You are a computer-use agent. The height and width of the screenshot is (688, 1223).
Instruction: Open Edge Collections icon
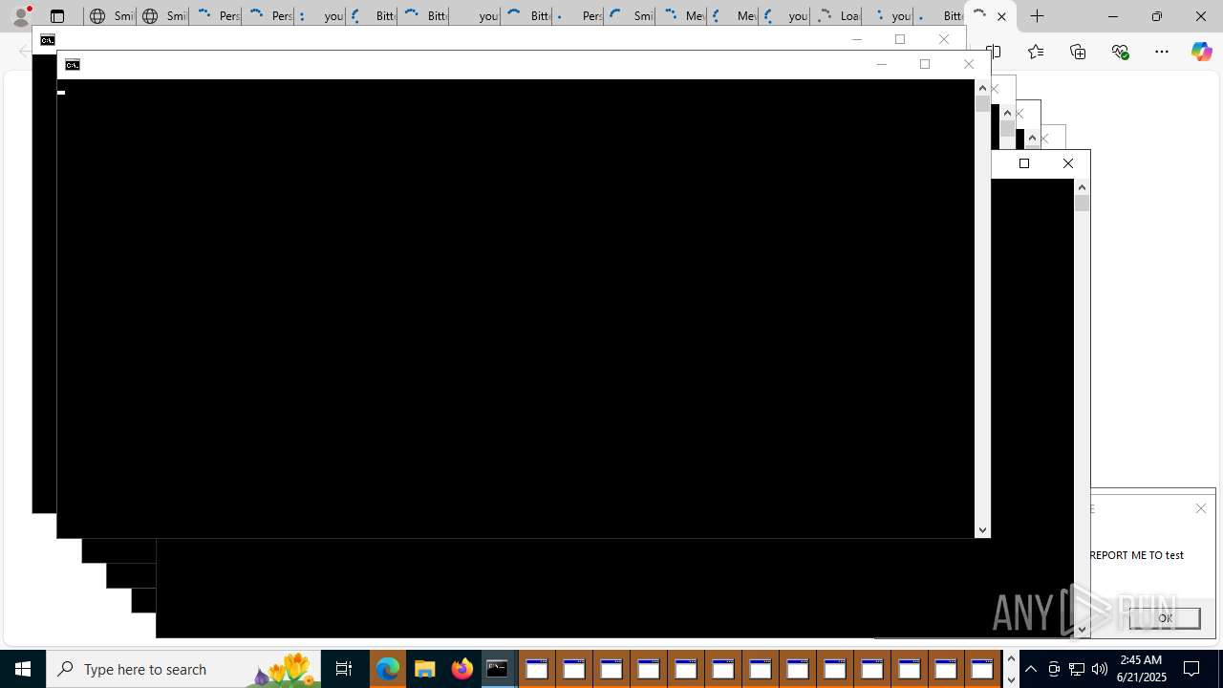(1078, 52)
